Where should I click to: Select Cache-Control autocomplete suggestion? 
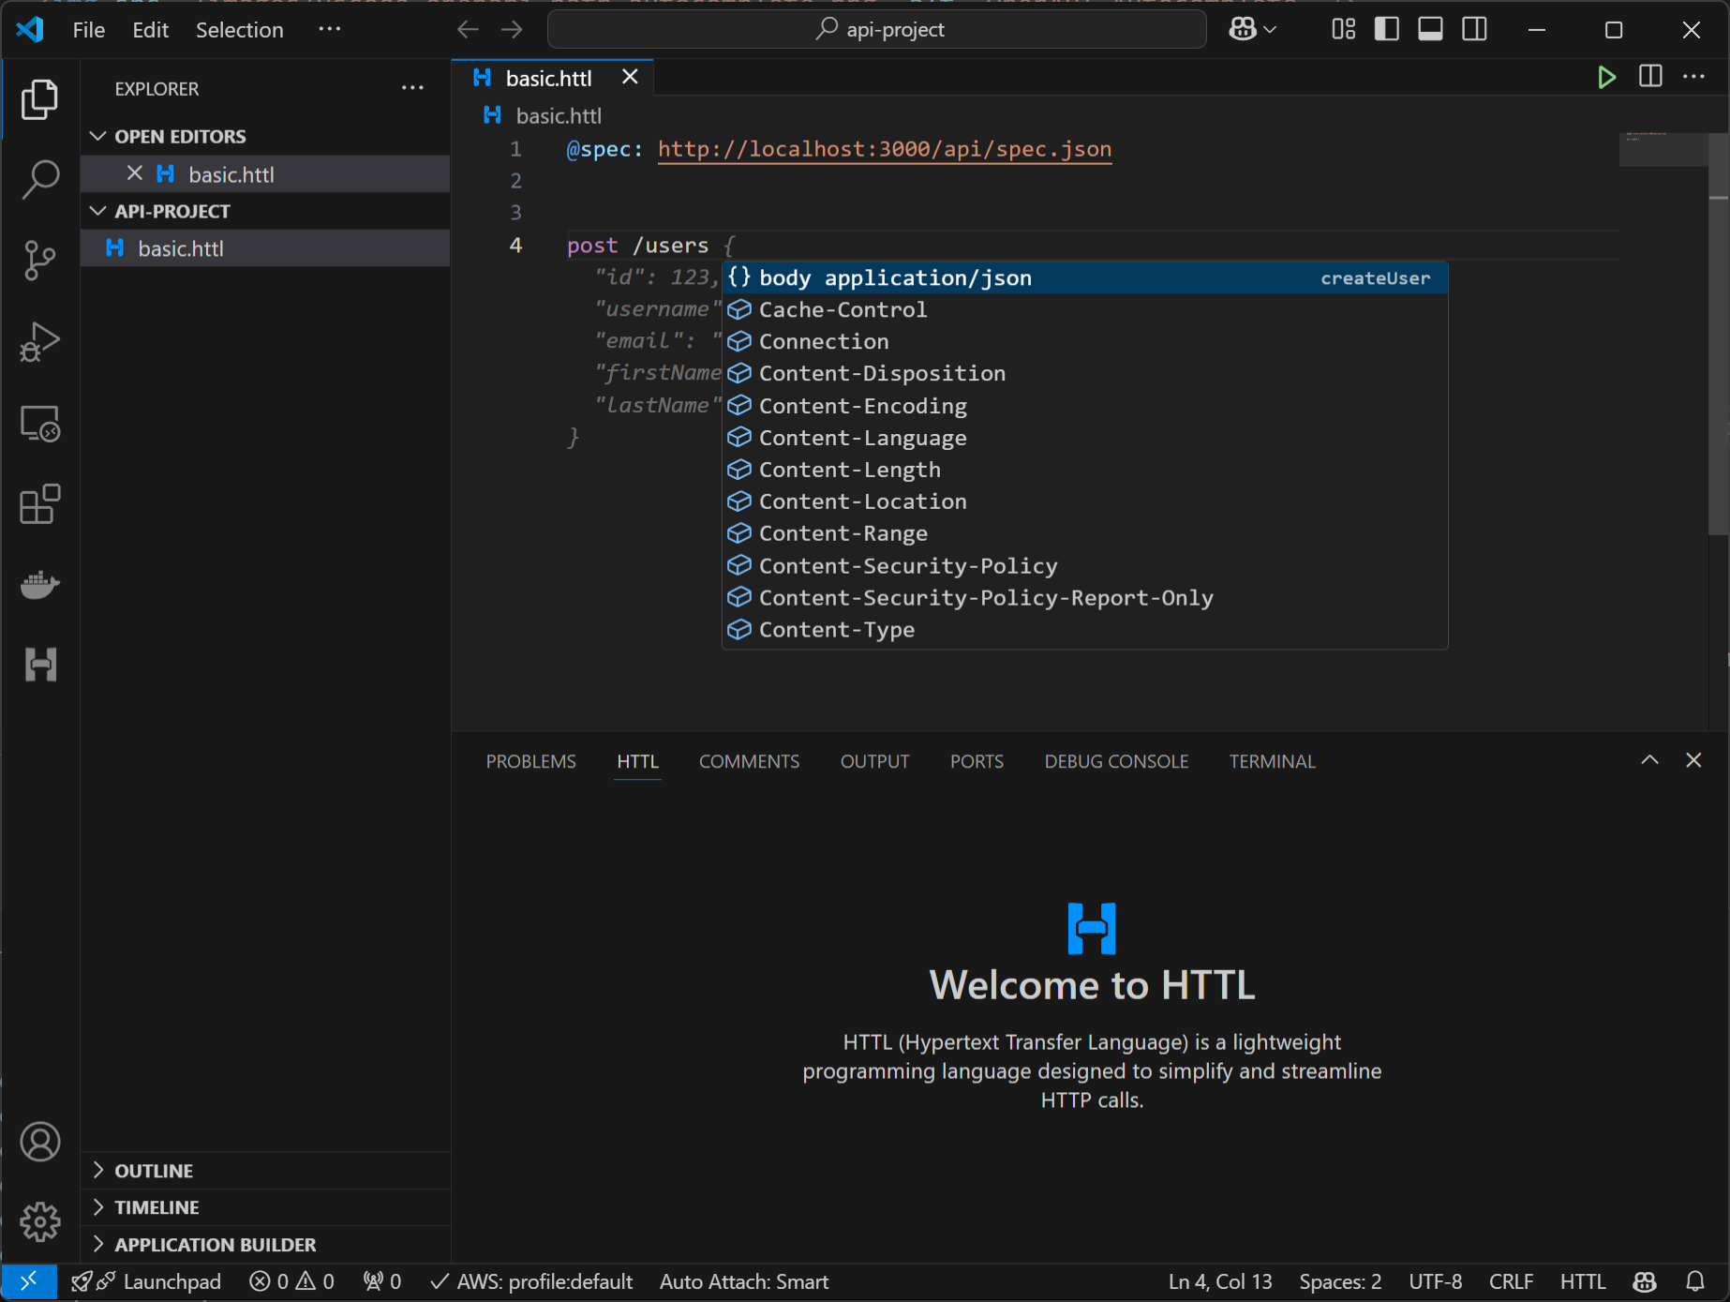point(1085,309)
